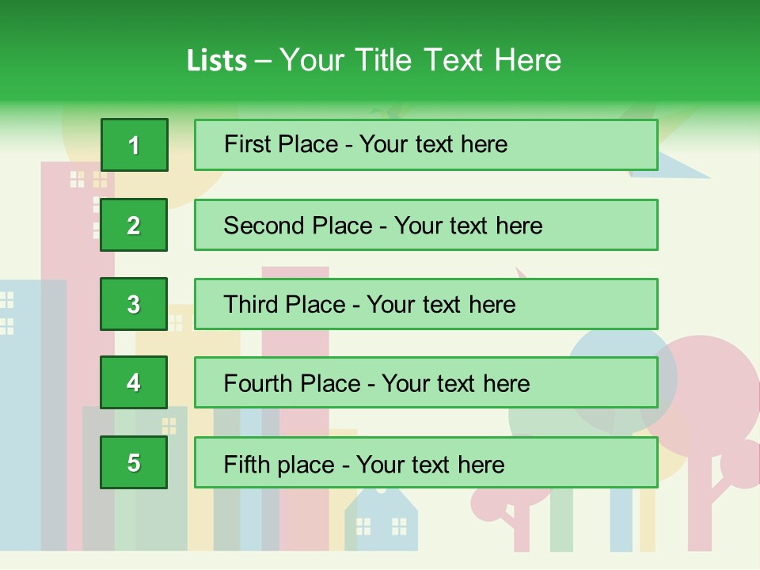Image resolution: width=760 pixels, height=570 pixels.
Task: Click the slide title text
Action: click(x=374, y=60)
